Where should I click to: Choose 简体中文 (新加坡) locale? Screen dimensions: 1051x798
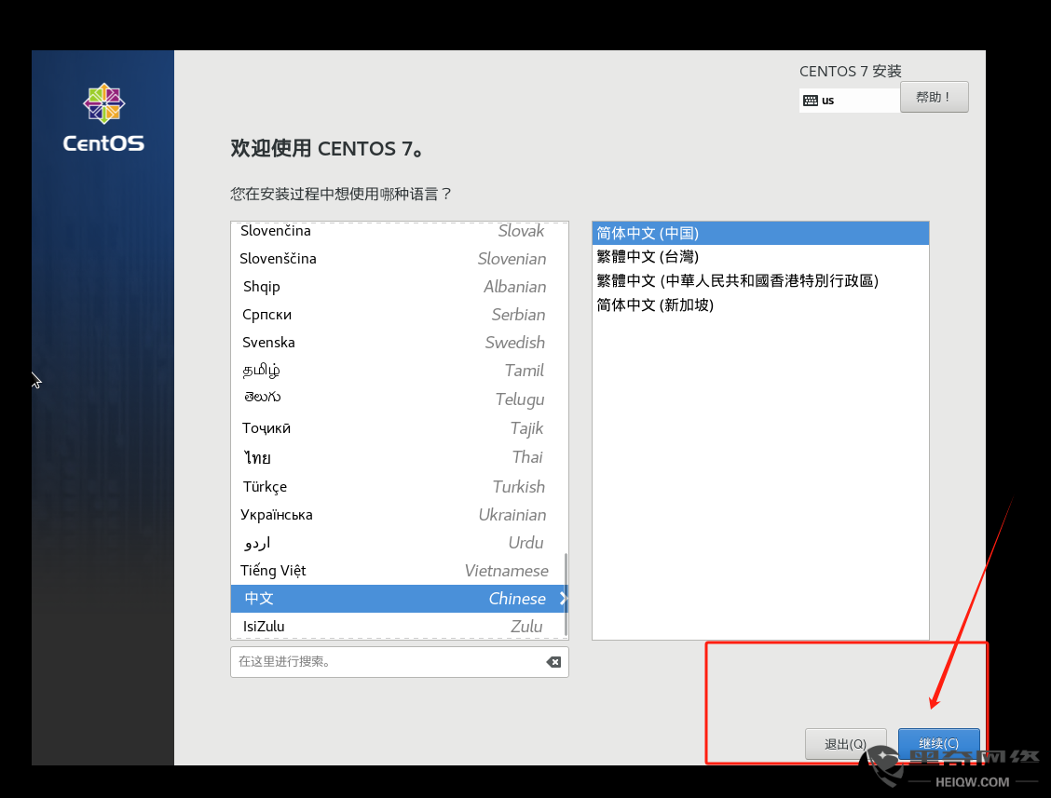[x=759, y=304]
